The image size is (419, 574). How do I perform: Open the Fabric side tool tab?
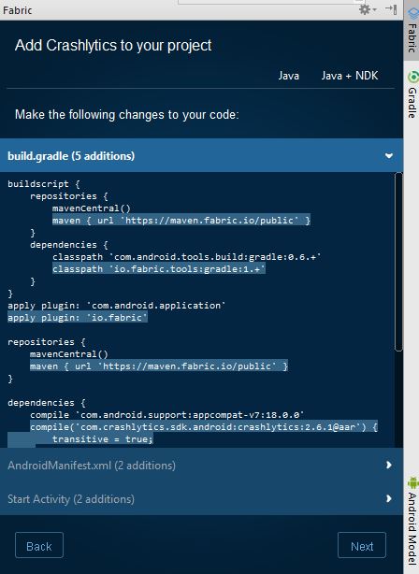pyautogui.click(x=412, y=31)
